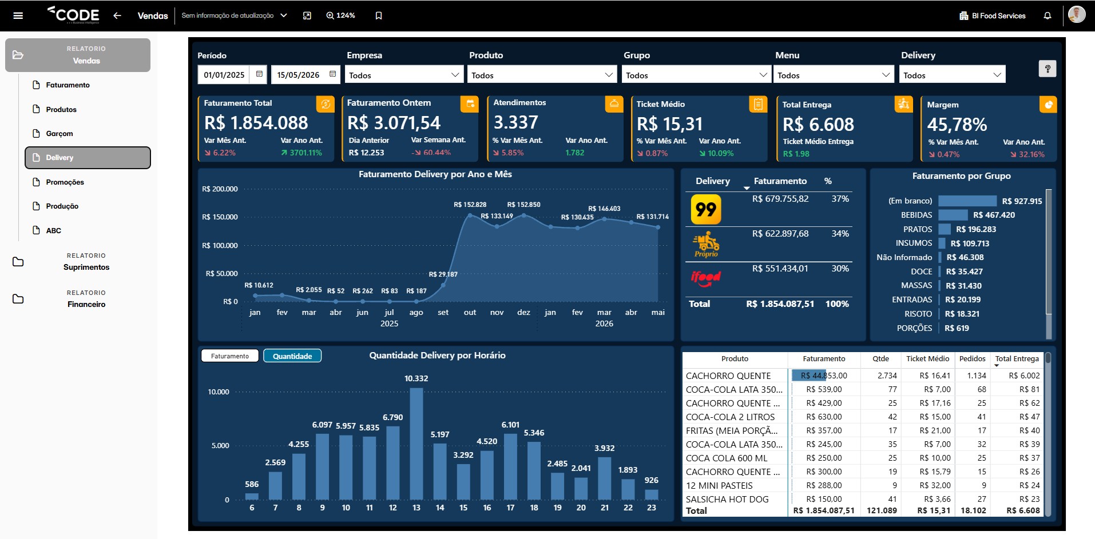Click the start date field 01/01/2025
The width and height of the screenshot is (1095, 539).
tap(224, 75)
